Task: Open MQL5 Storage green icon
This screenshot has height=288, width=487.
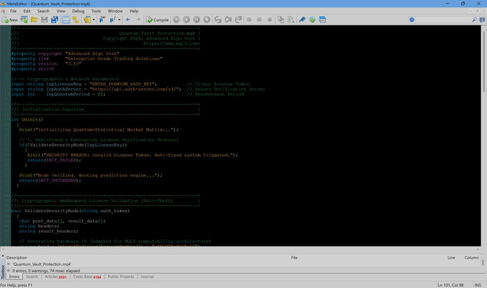Action: [312, 20]
